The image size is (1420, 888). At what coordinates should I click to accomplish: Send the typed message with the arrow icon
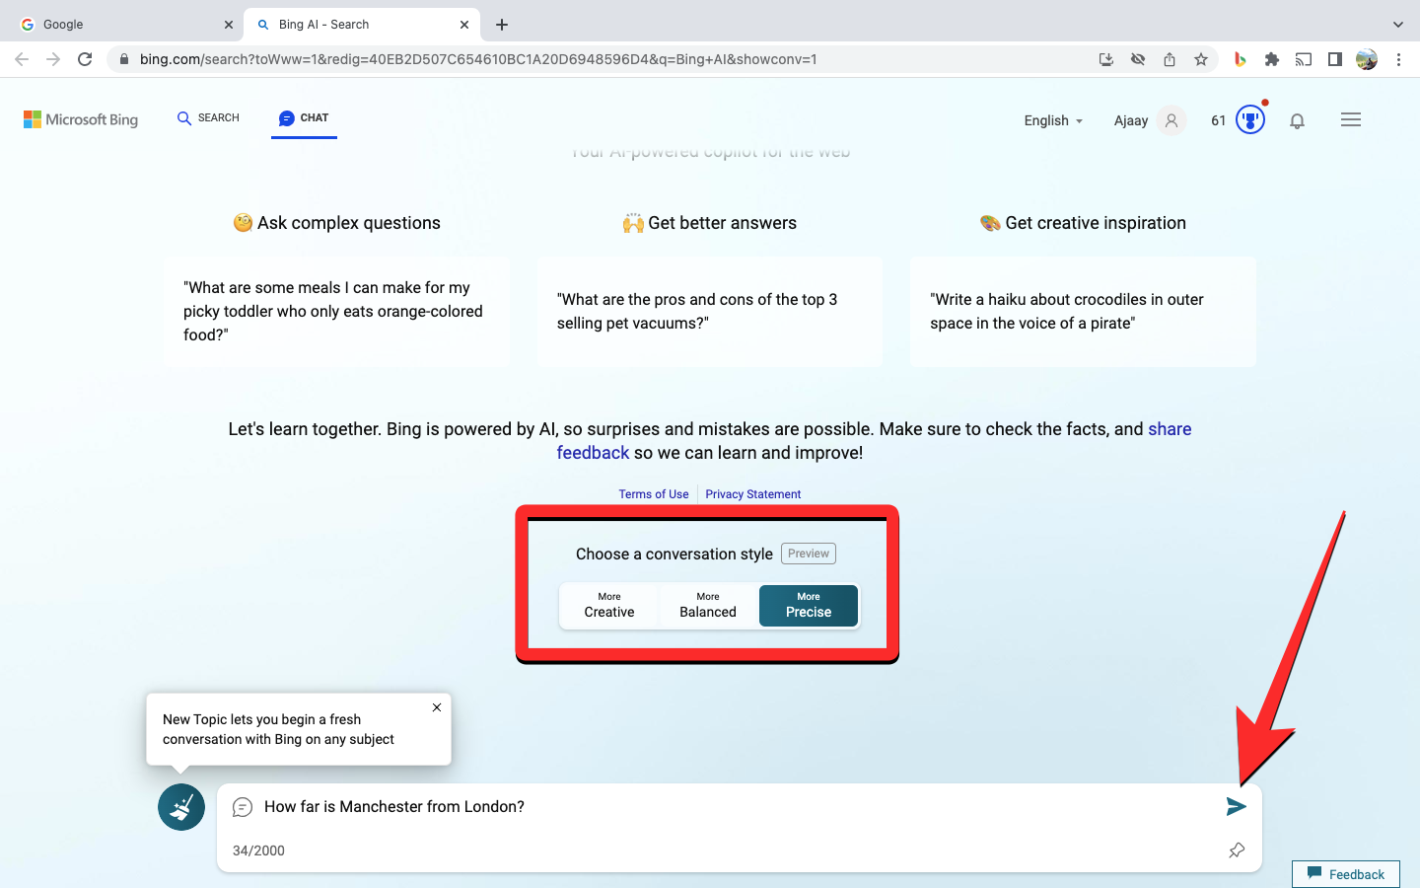(1236, 807)
